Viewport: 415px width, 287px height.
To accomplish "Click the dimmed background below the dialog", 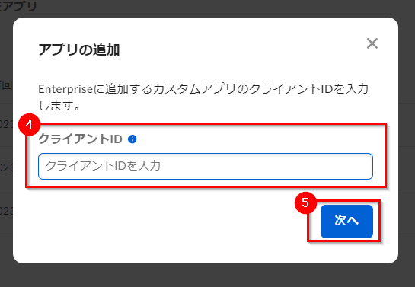I will coord(207,276).
